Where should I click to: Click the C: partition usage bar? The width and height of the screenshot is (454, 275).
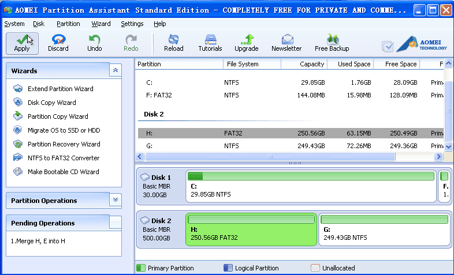click(311, 176)
